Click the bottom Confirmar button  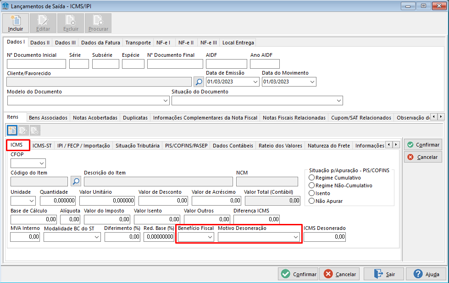click(x=298, y=274)
